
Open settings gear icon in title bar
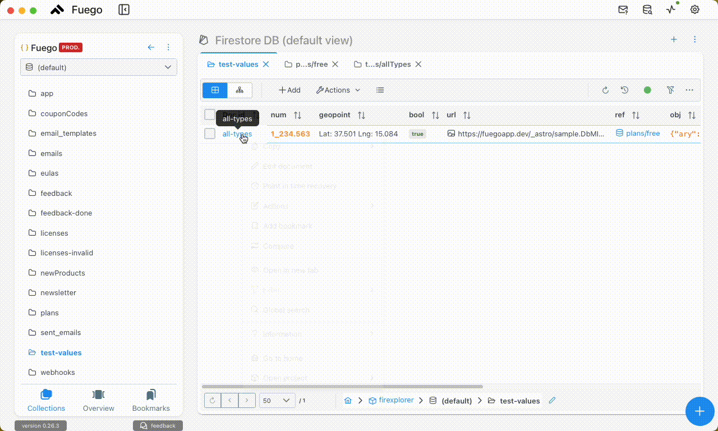[x=695, y=10]
